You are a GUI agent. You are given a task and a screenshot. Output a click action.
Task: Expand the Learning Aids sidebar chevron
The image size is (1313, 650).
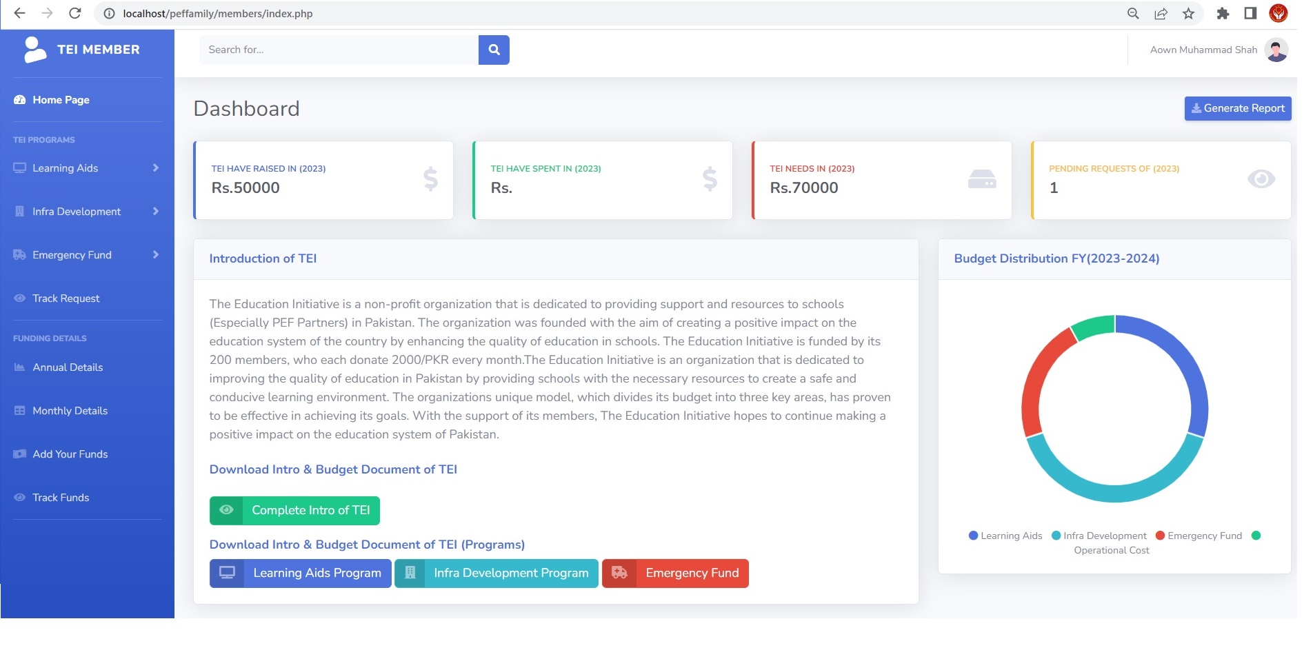click(x=156, y=168)
